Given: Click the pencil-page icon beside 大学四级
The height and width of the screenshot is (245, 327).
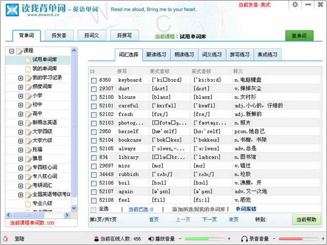Looking at the screenshot, I should pos(29,132).
